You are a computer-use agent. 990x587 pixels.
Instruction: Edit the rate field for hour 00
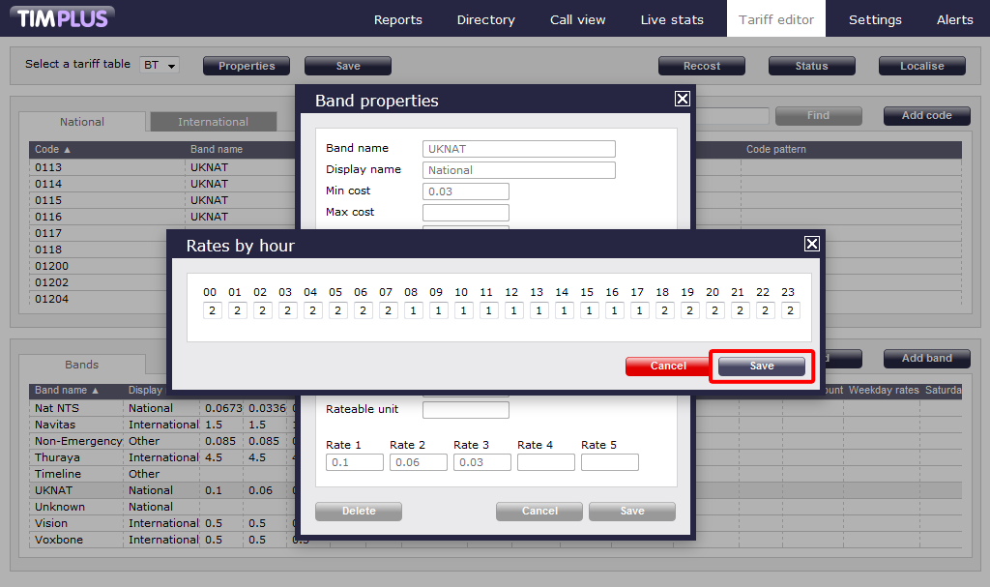pyautogui.click(x=211, y=310)
